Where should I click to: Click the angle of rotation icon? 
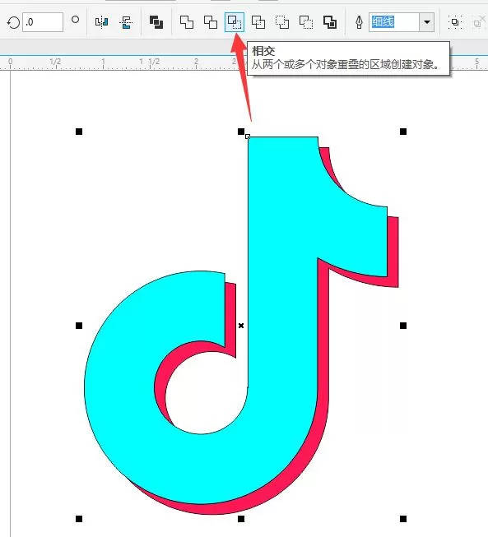[x=13, y=22]
